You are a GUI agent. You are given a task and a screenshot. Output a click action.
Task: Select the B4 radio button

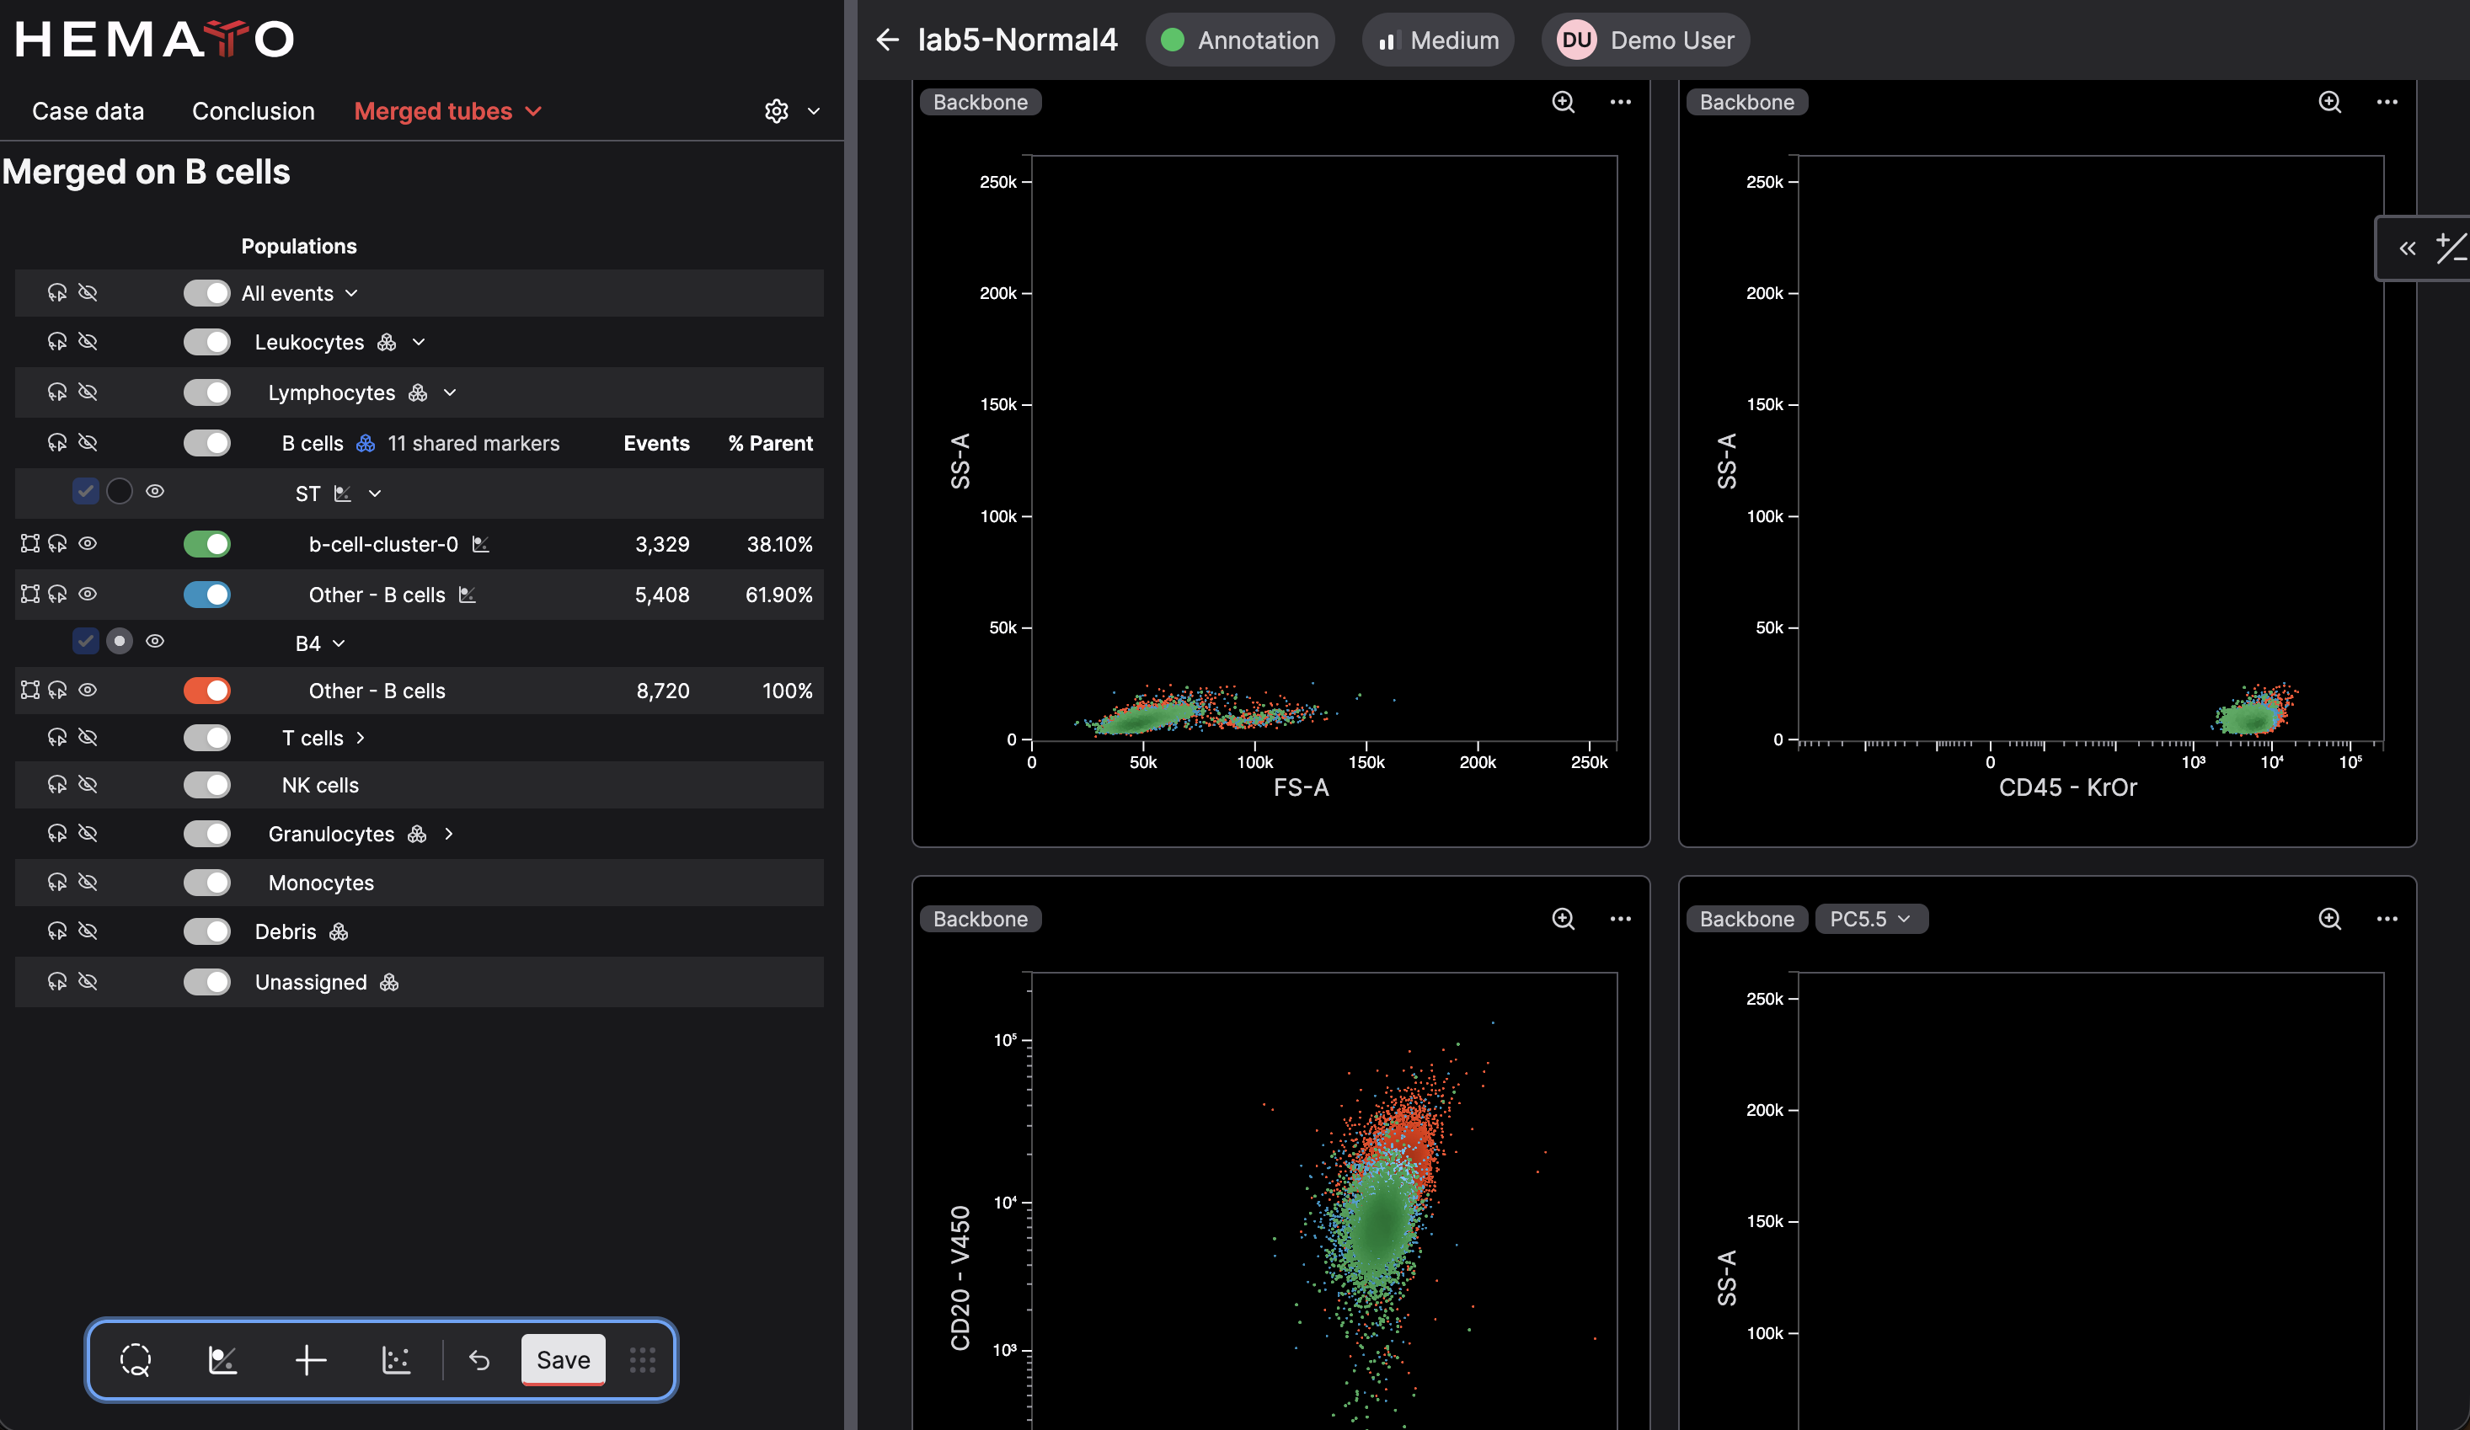(120, 641)
